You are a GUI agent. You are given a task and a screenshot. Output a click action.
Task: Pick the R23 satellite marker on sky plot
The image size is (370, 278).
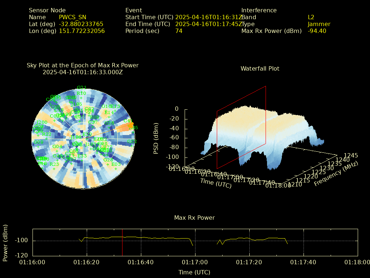click(x=54, y=169)
